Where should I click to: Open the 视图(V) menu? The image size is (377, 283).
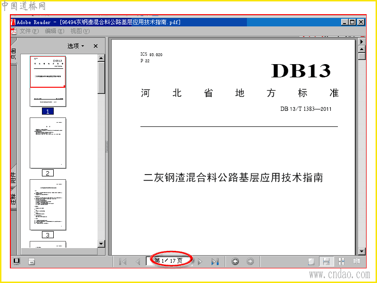pyautogui.click(x=80, y=31)
